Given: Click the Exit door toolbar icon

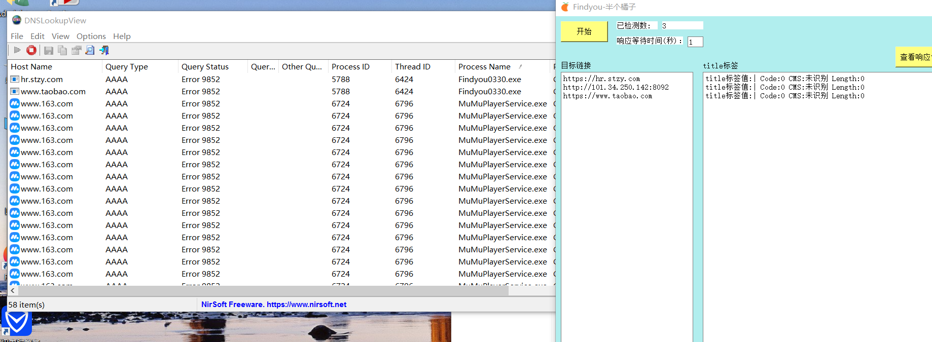Looking at the screenshot, I should coord(104,50).
